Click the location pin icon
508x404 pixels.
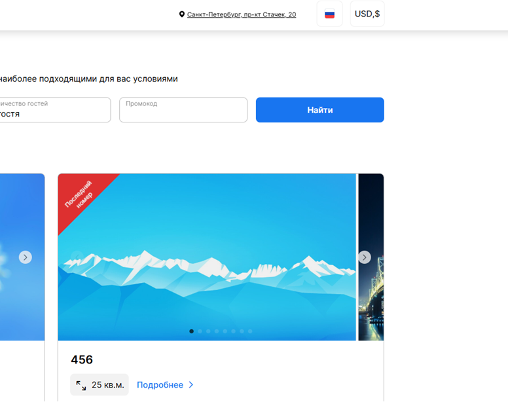coord(182,14)
